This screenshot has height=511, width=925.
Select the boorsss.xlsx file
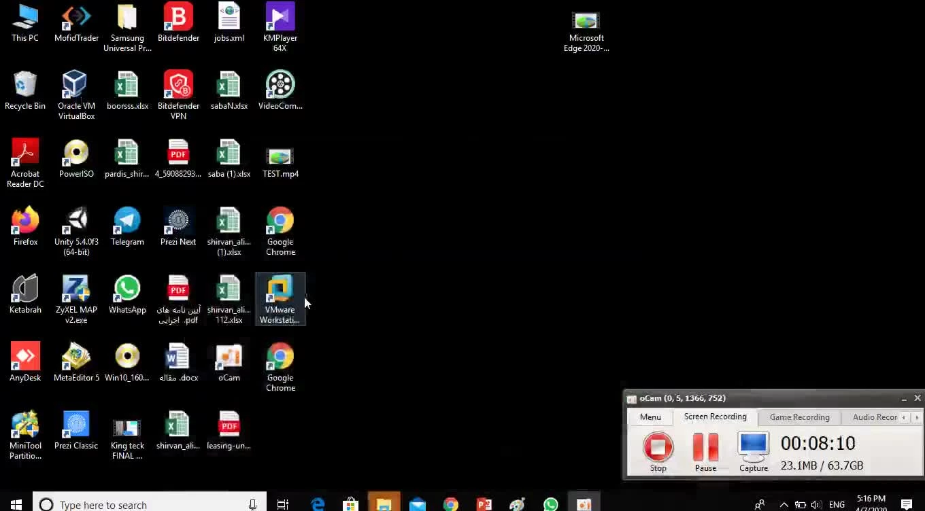point(127,91)
